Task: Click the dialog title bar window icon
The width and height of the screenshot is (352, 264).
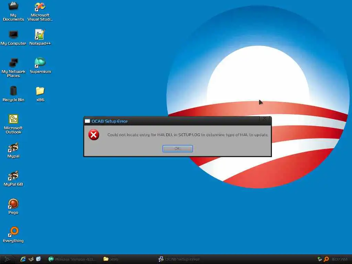Action: pyautogui.click(x=87, y=121)
